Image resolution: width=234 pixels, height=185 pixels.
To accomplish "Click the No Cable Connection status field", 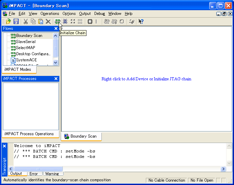I will [167, 180].
